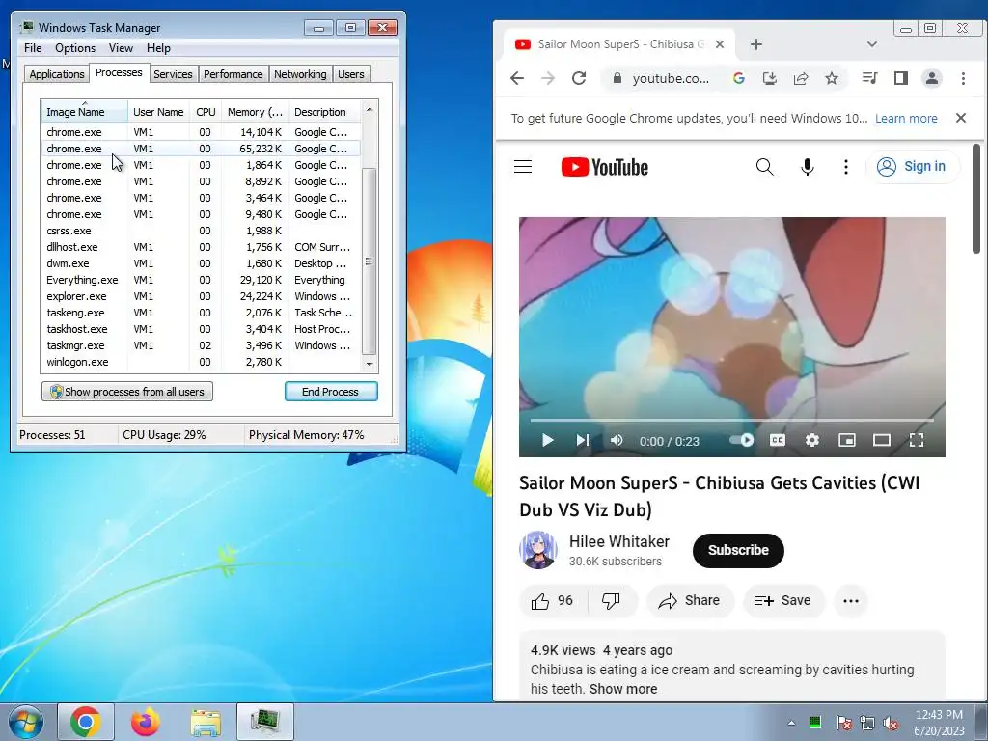This screenshot has height=741, width=988.
Task: Dismiss Chrome update notification bar
Action: pyautogui.click(x=960, y=118)
